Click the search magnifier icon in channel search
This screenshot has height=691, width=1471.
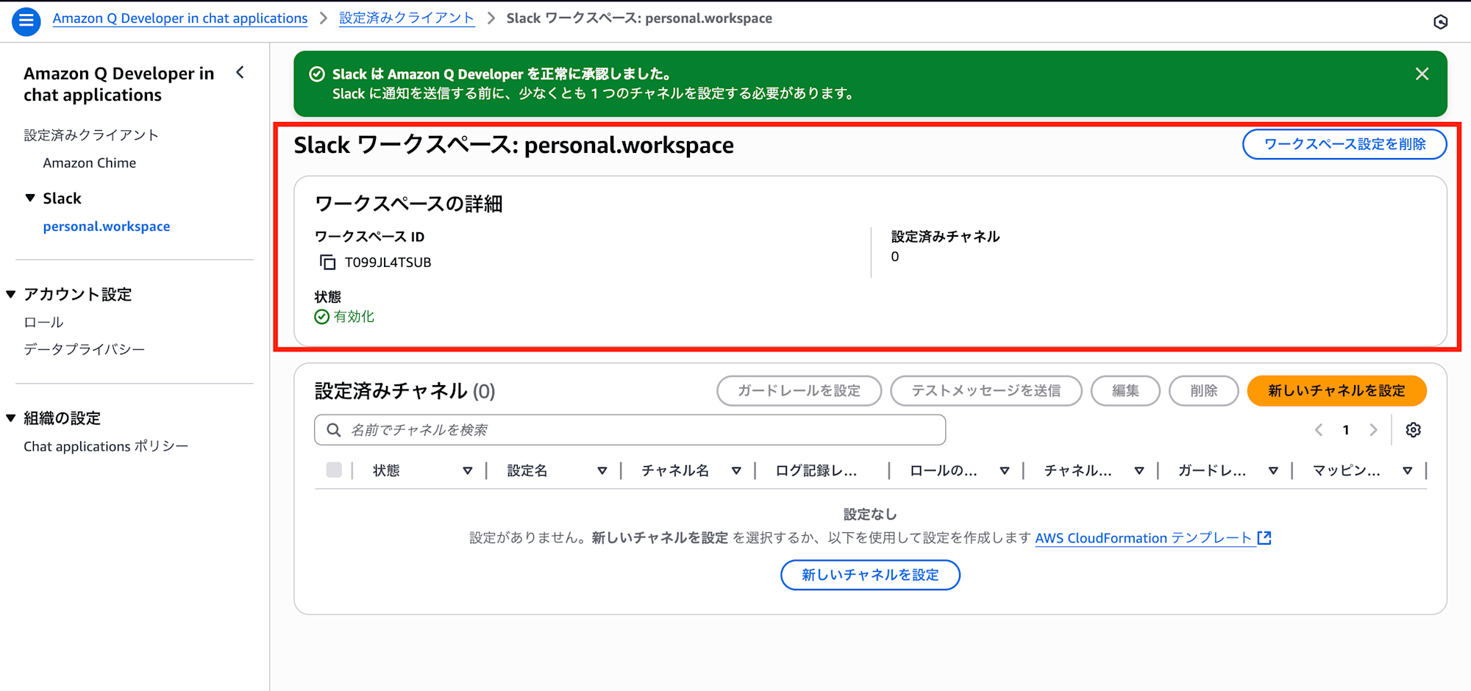[x=334, y=430]
